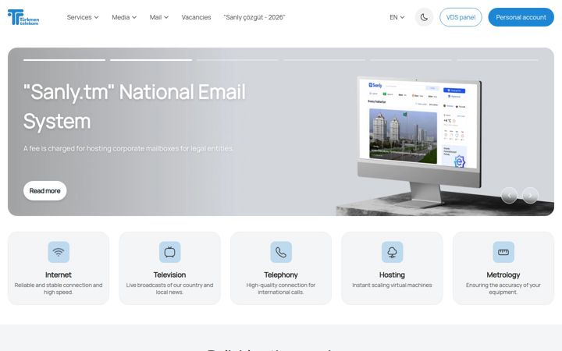This screenshot has width=562, height=351.
Task: Click "Live broadcasts of our country" text
Action: 169,289
